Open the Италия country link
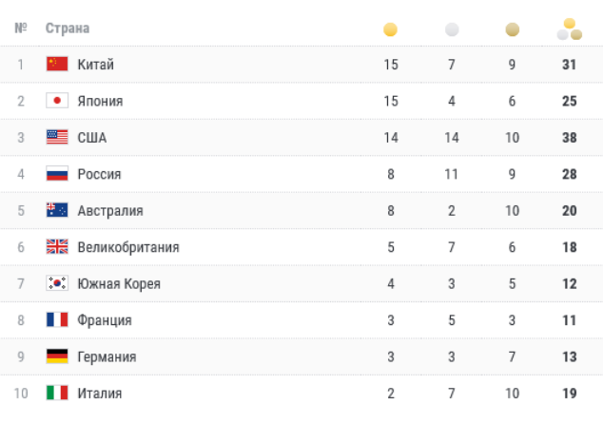Screen dimensions: 603x423 click(x=100, y=393)
